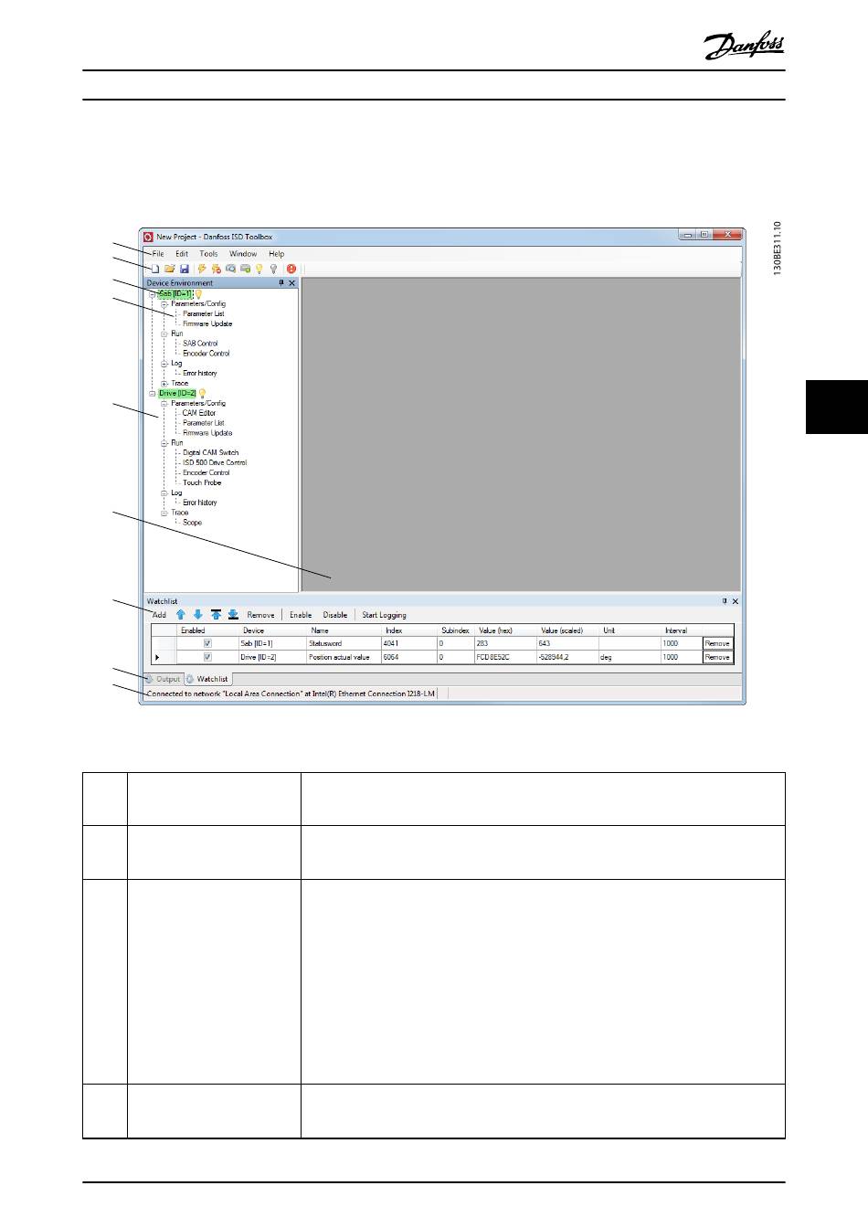The image size is (868, 1228).
Task: Open Touch Probe in the tree
Action: pos(202,482)
